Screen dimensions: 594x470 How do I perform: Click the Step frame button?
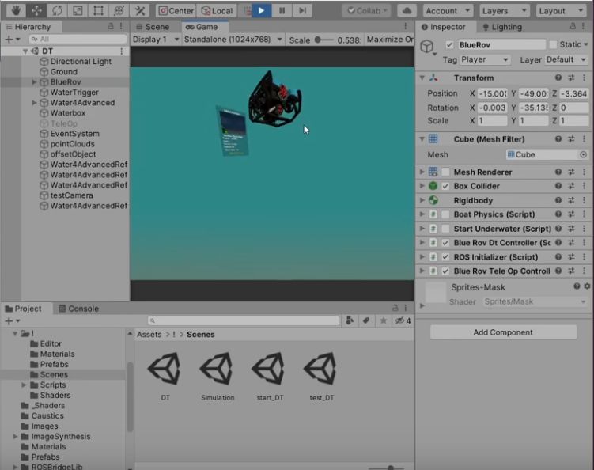303,11
